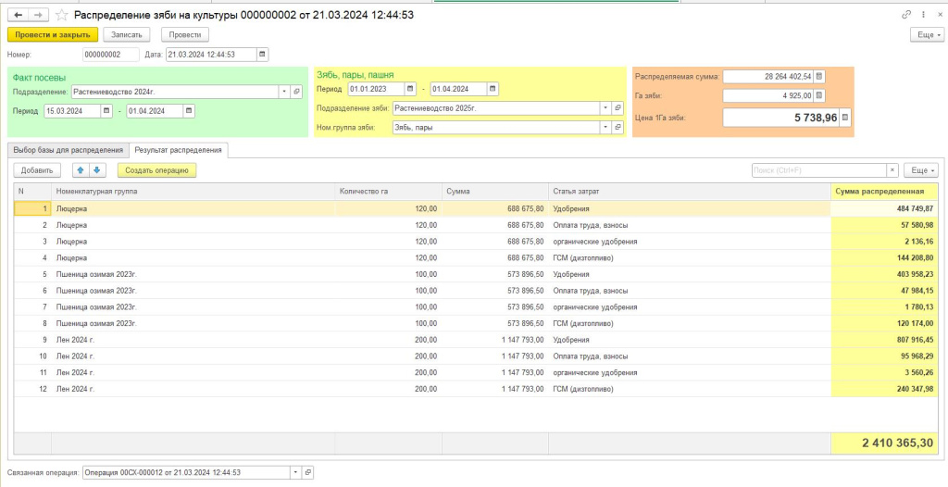Move row down with blue down arrow
Viewport: 948px width, 487px height.
coord(98,170)
